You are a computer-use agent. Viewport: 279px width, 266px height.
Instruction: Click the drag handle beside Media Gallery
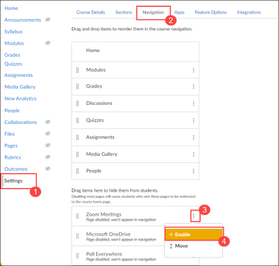pyautogui.click(x=77, y=154)
